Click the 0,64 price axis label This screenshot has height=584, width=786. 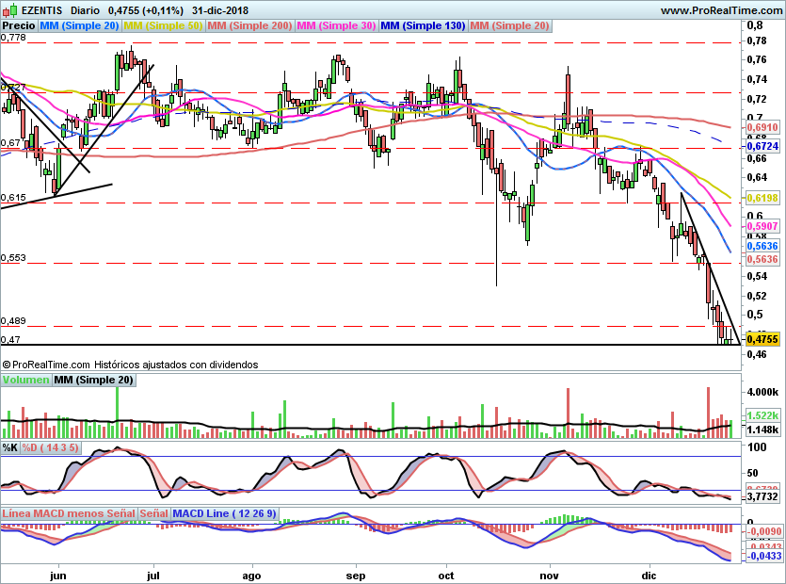coord(757,178)
